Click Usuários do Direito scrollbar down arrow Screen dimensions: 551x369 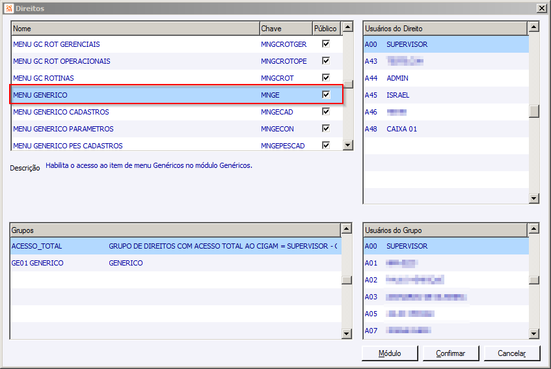(534, 198)
